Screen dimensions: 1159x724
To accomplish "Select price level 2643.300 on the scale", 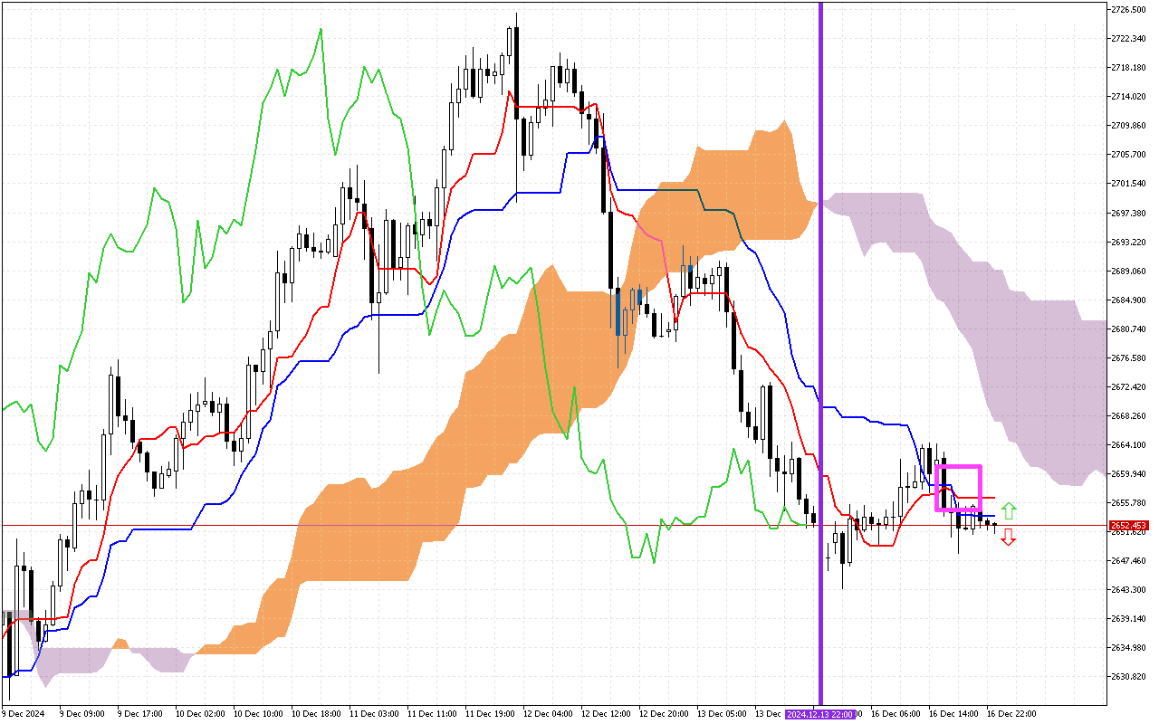I will [1129, 589].
